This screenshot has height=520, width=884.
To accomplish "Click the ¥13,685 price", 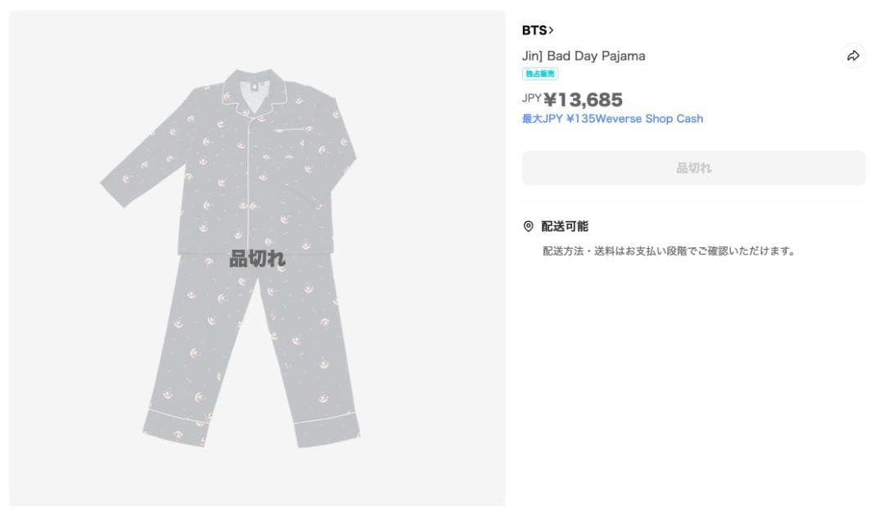I will point(583,100).
